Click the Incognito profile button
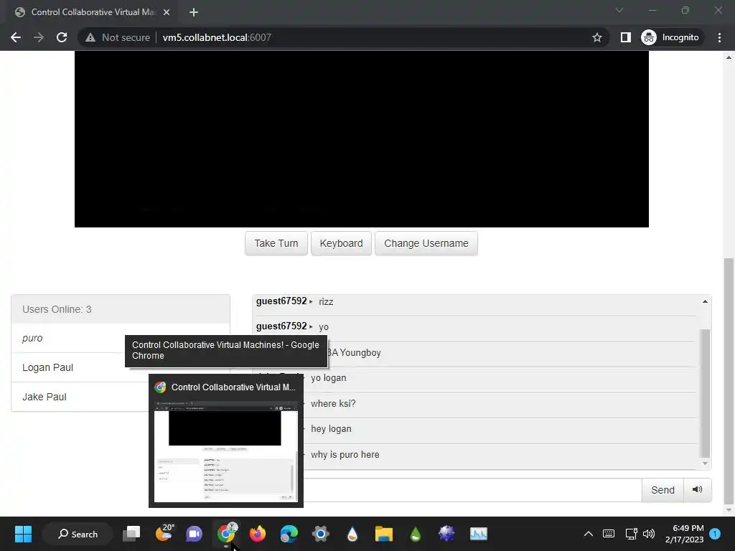 coord(670,37)
